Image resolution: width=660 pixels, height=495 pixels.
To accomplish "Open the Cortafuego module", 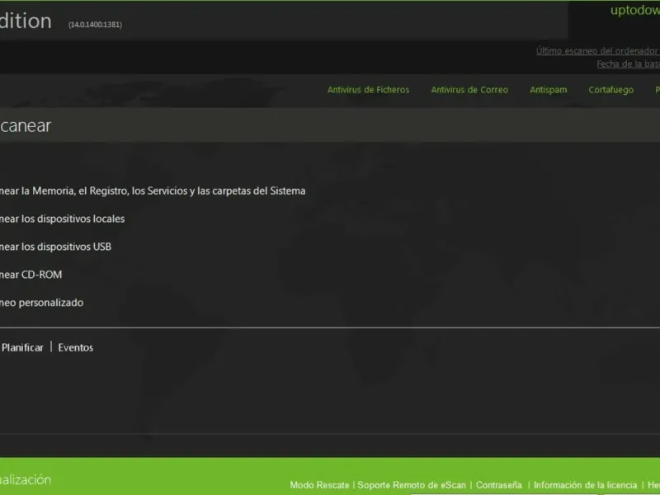I will coord(610,90).
